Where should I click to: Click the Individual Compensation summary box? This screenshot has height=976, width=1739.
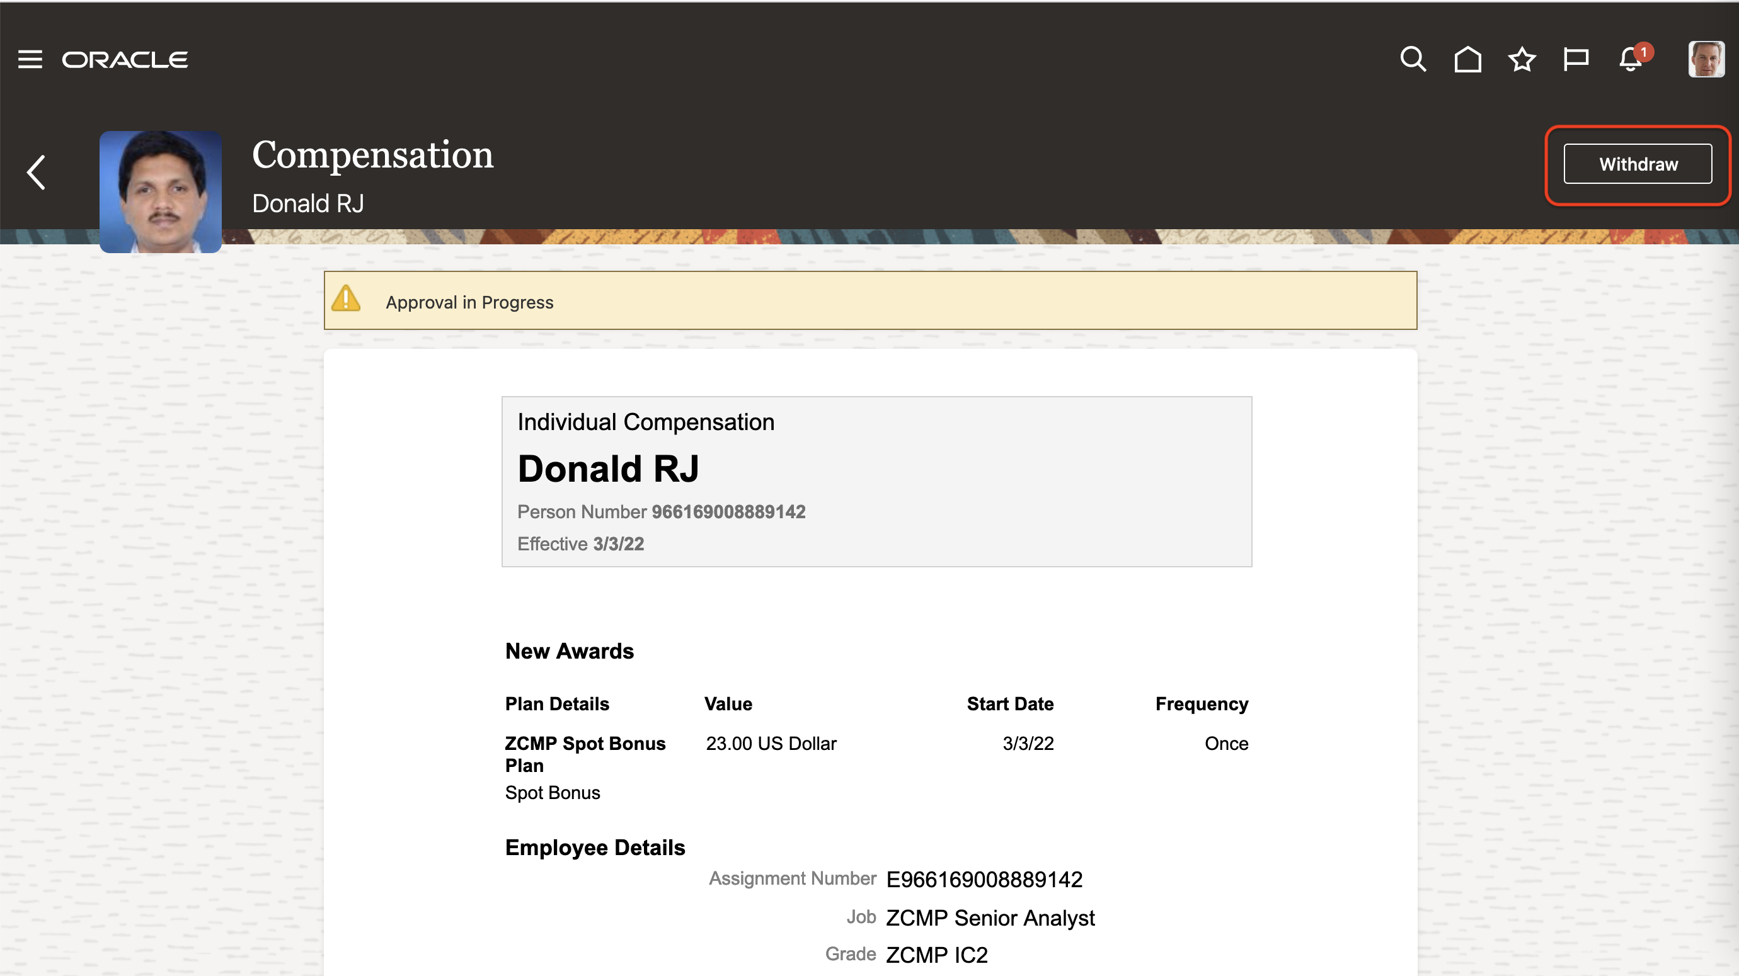(876, 481)
